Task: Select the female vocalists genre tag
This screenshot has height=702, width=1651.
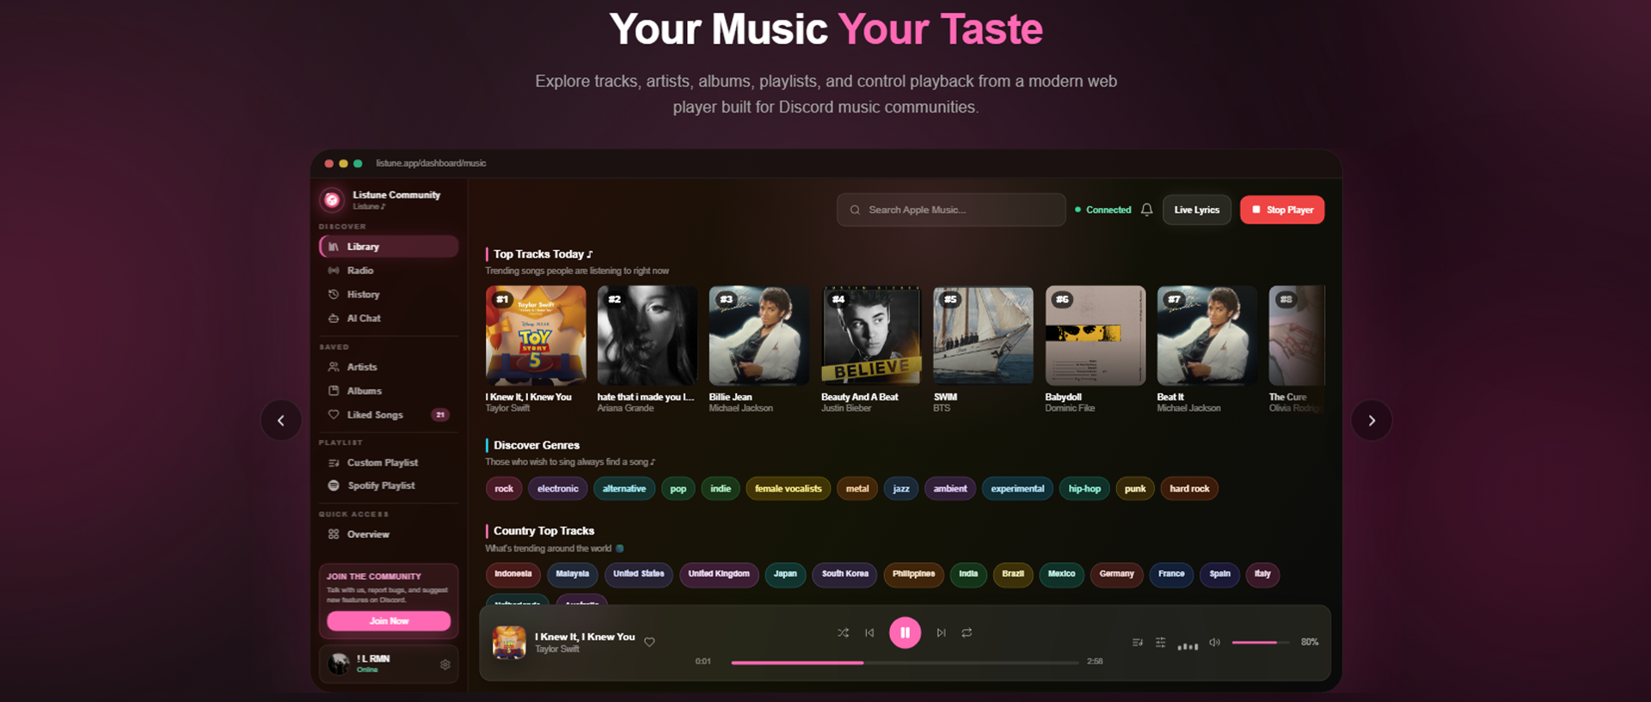Action: pyautogui.click(x=789, y=489)
